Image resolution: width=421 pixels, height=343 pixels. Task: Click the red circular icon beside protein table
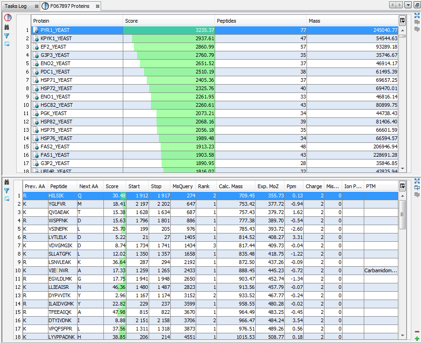[7, 18]
